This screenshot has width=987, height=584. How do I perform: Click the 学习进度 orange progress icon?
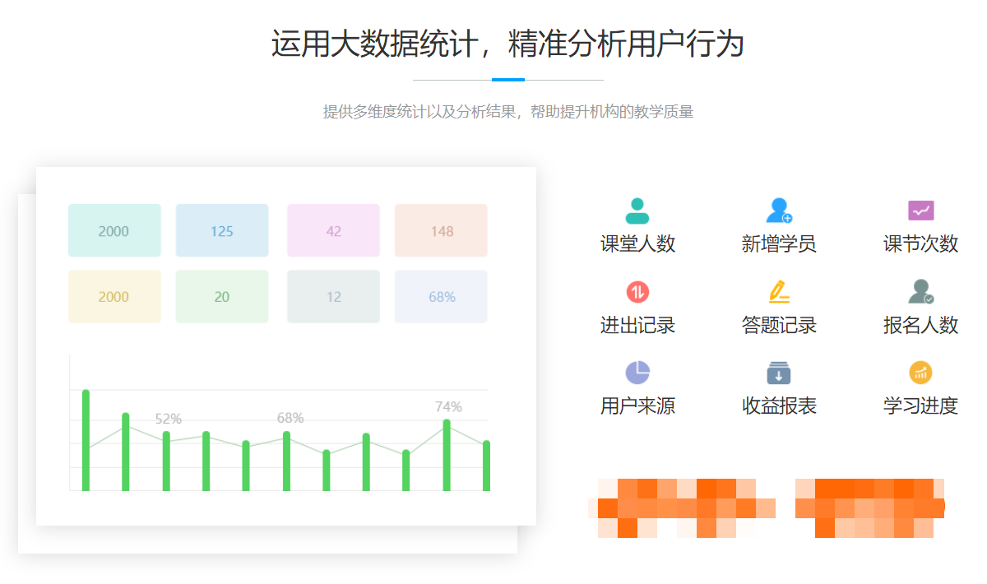click(920, 372)
